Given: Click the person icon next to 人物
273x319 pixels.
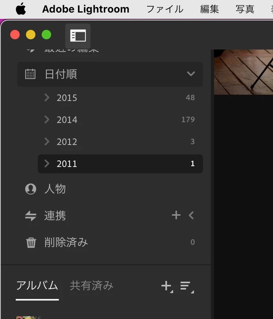Looking at the screenshot, I should tap(31, 189).
